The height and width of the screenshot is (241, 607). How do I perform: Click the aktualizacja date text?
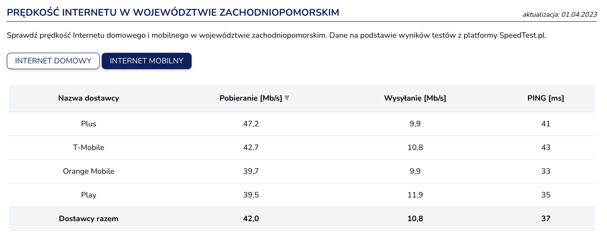[x=560, y=15]
